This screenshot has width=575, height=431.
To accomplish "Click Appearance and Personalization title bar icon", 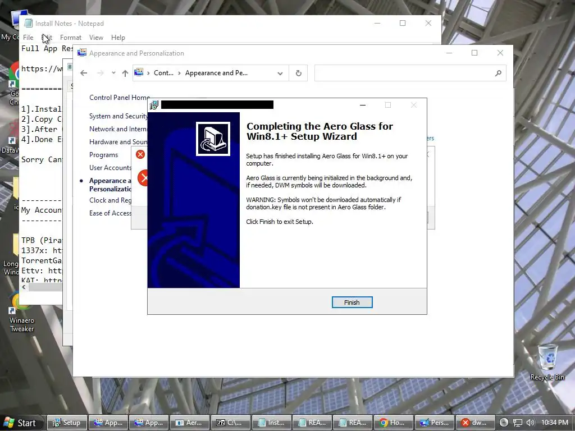I will point(82,53).
